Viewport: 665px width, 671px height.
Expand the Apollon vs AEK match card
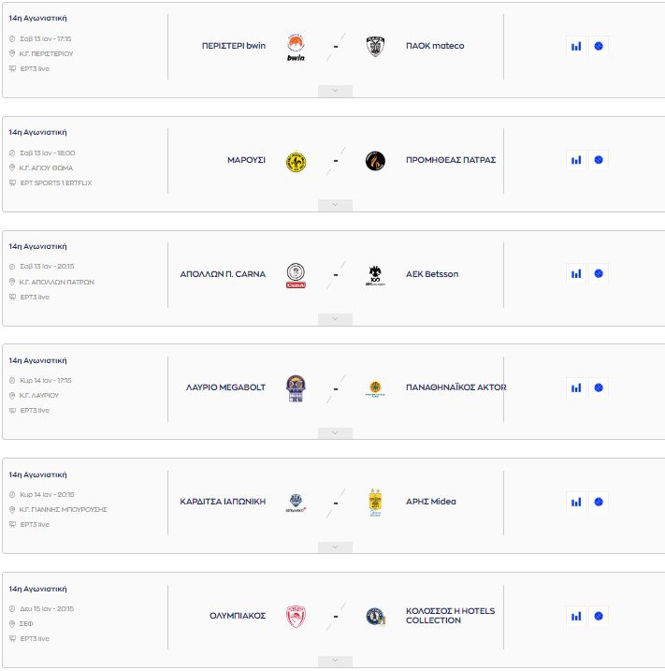[x=335, y=319]
